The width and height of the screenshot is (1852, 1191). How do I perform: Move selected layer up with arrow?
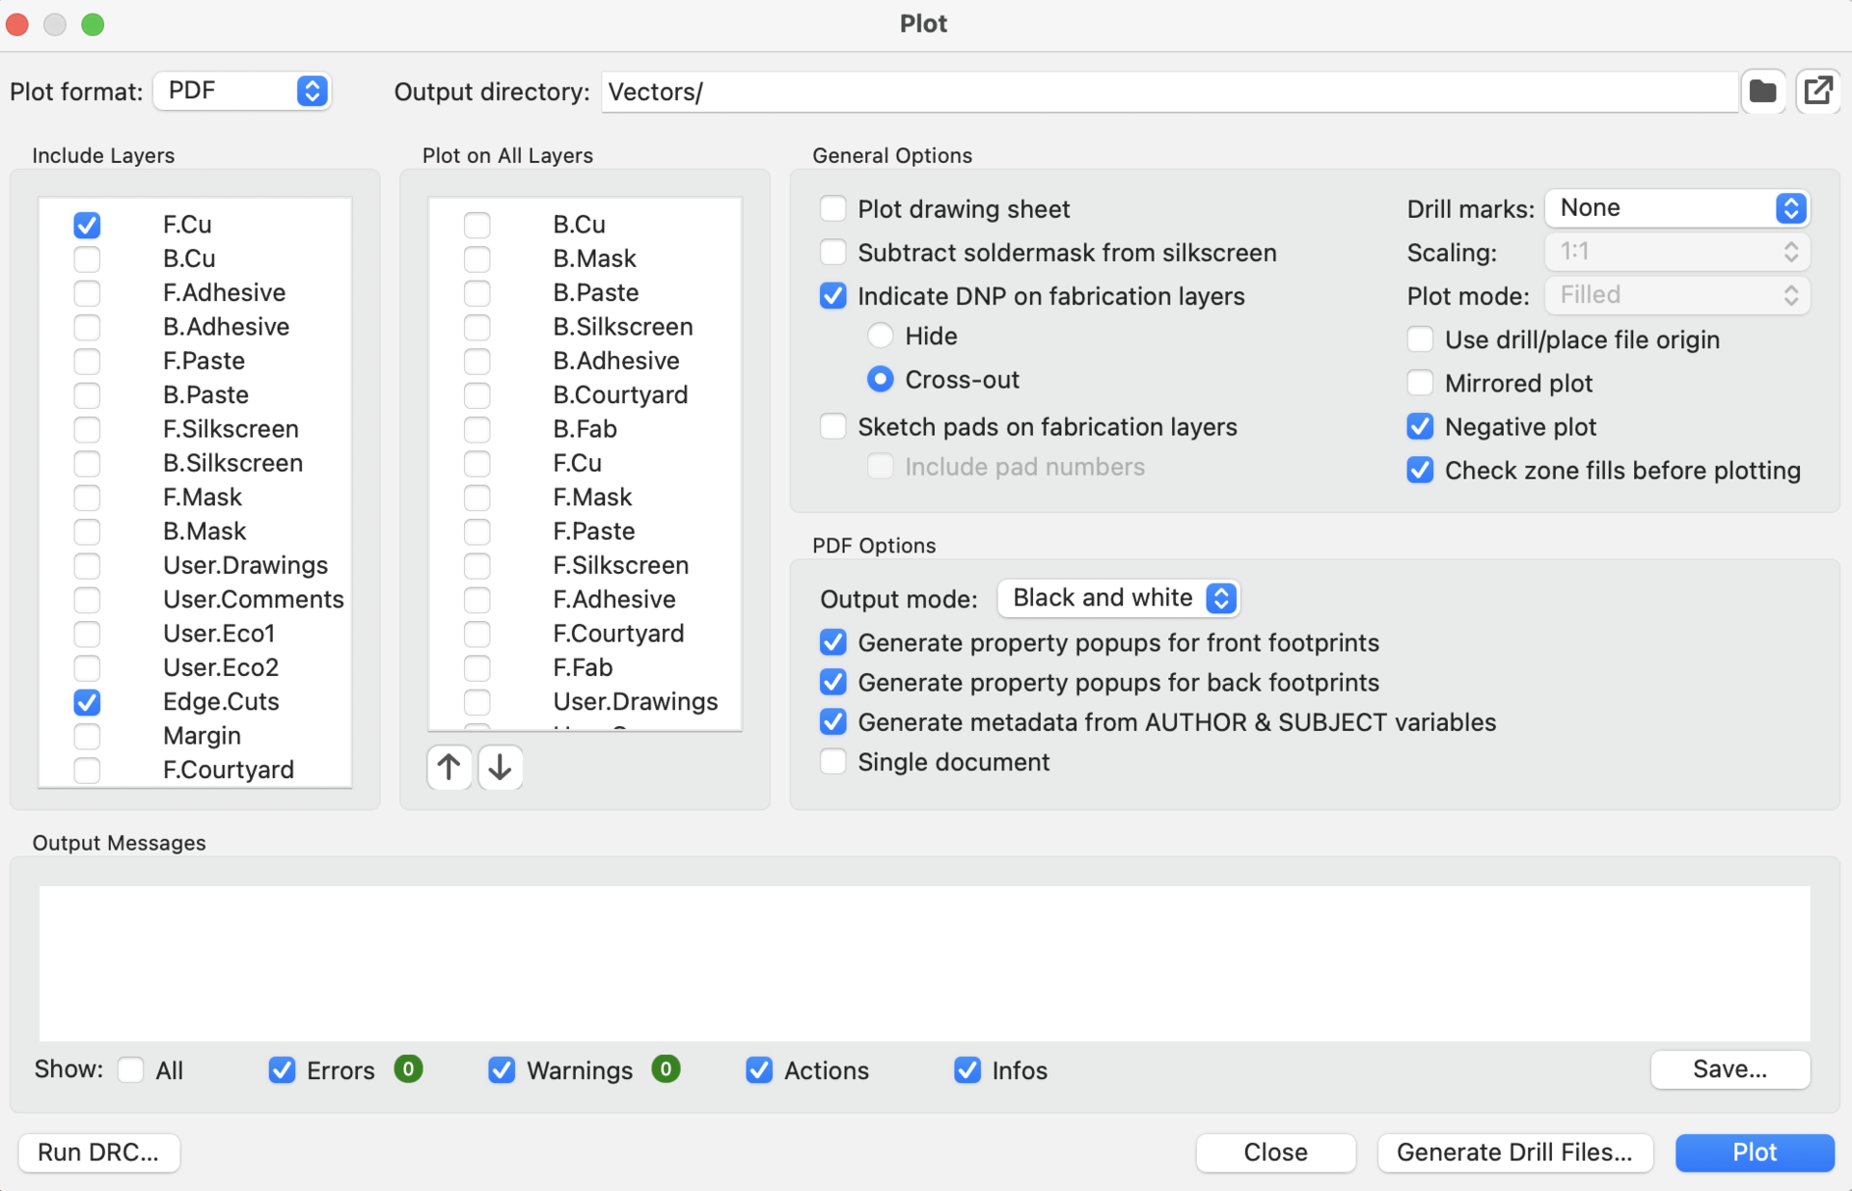click(449, 768)
